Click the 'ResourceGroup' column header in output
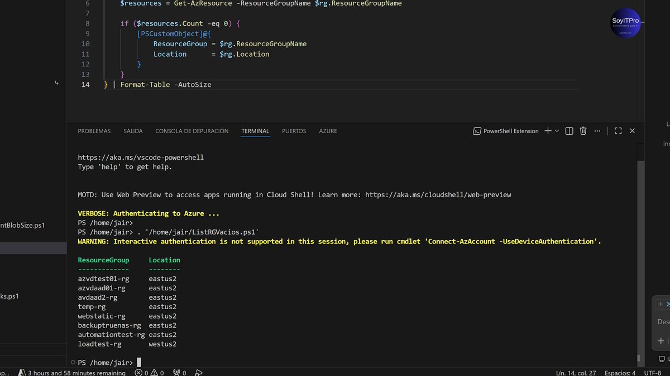The width and height of the screenshot is (670, 376). coord(103,260)
